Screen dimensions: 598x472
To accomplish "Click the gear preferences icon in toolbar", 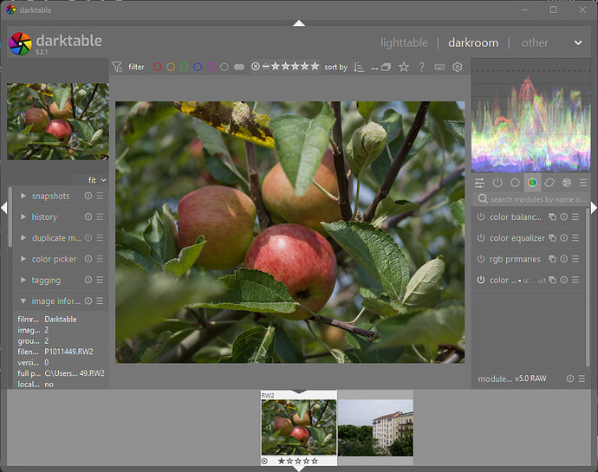I will tap(458, 67).
